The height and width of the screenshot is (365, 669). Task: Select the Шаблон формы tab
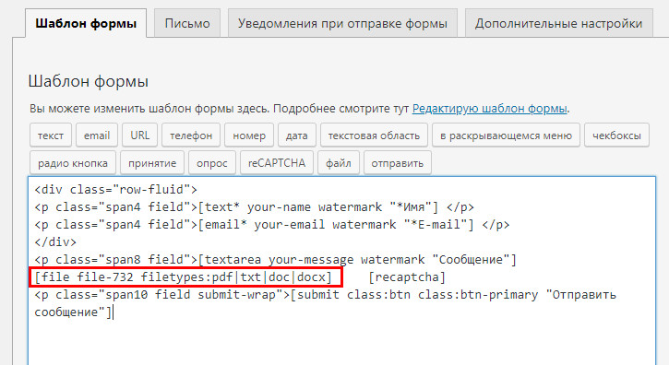[86, 23]
